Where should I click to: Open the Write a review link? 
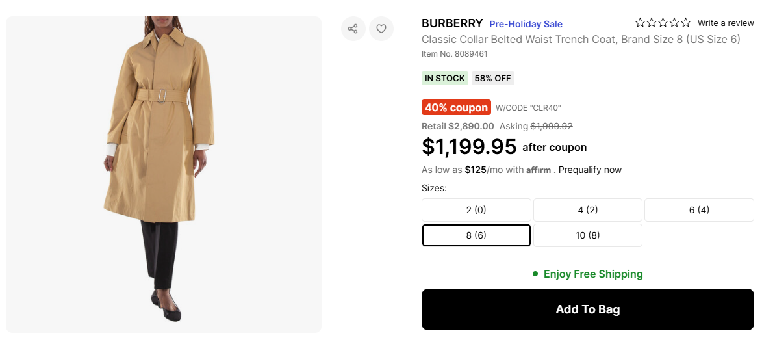click(x=726, y=23)
